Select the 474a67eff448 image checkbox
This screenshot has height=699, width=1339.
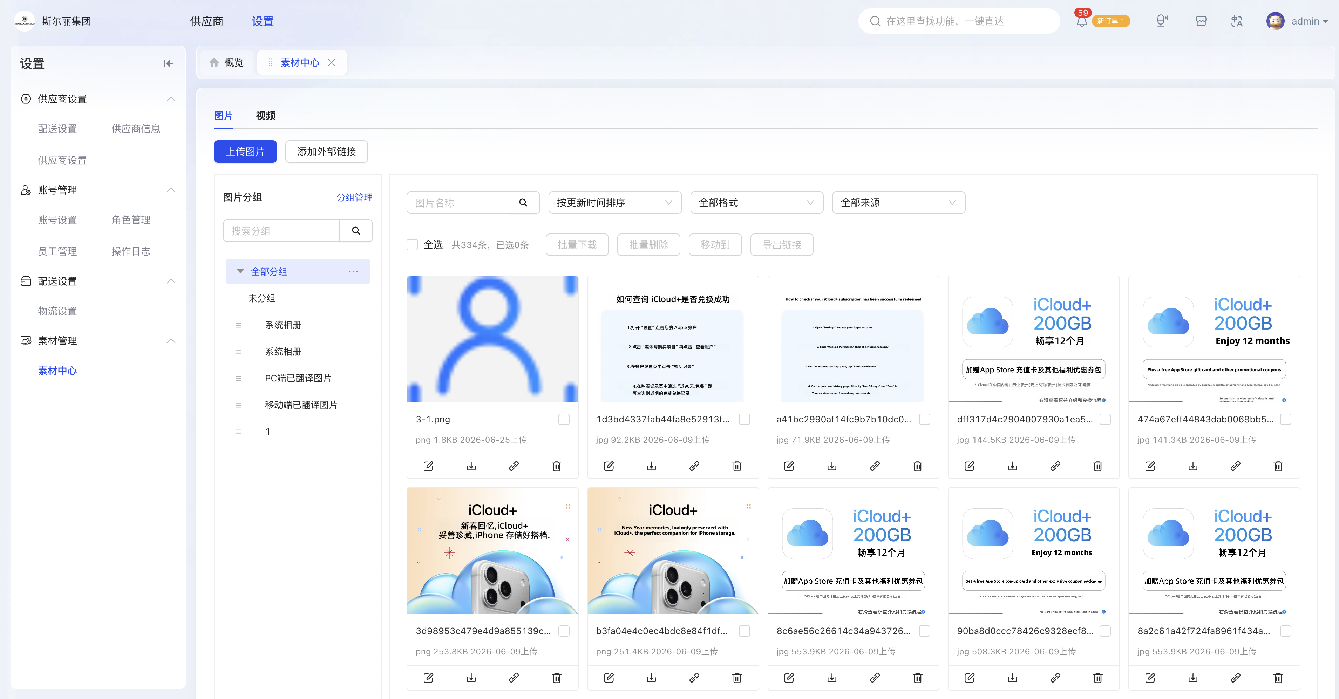click(x=1285, y=419)
